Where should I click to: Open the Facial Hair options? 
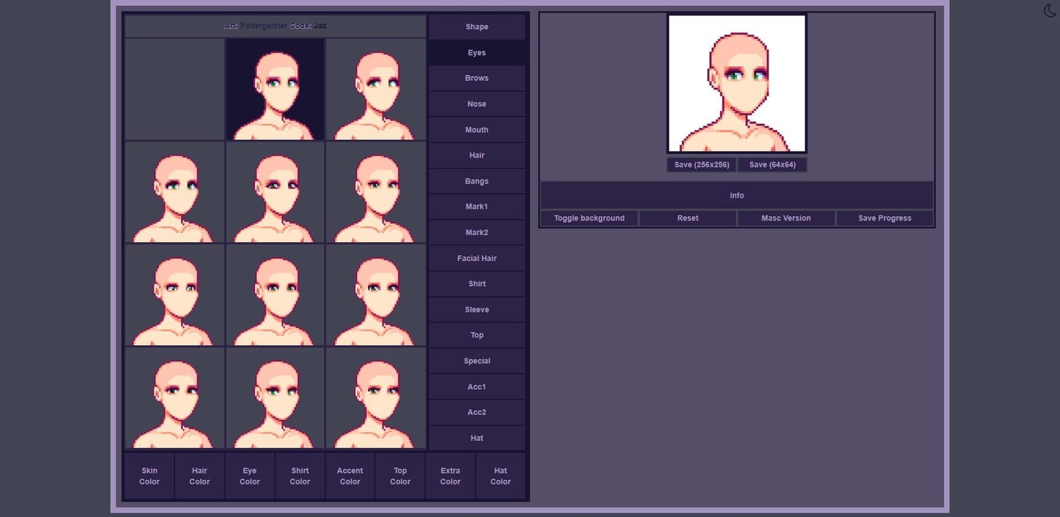pyautogui.click(x=476, y=257)
